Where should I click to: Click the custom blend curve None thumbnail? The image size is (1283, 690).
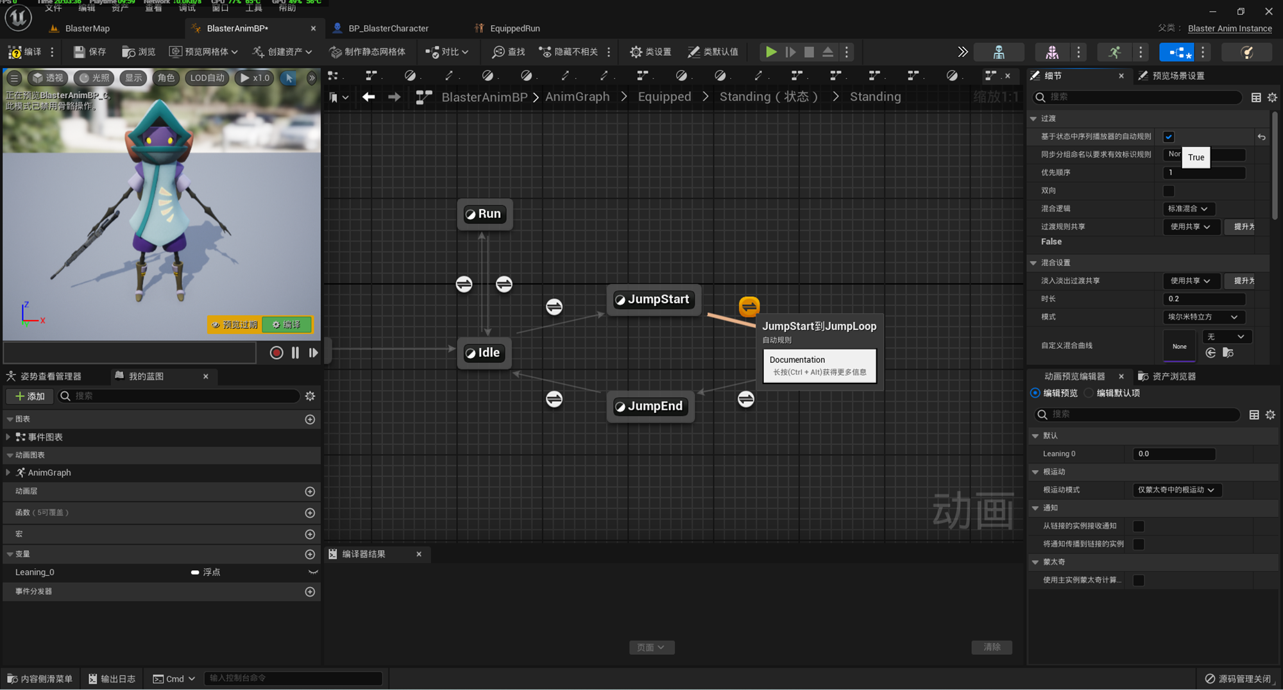[x=1179, y=346]
